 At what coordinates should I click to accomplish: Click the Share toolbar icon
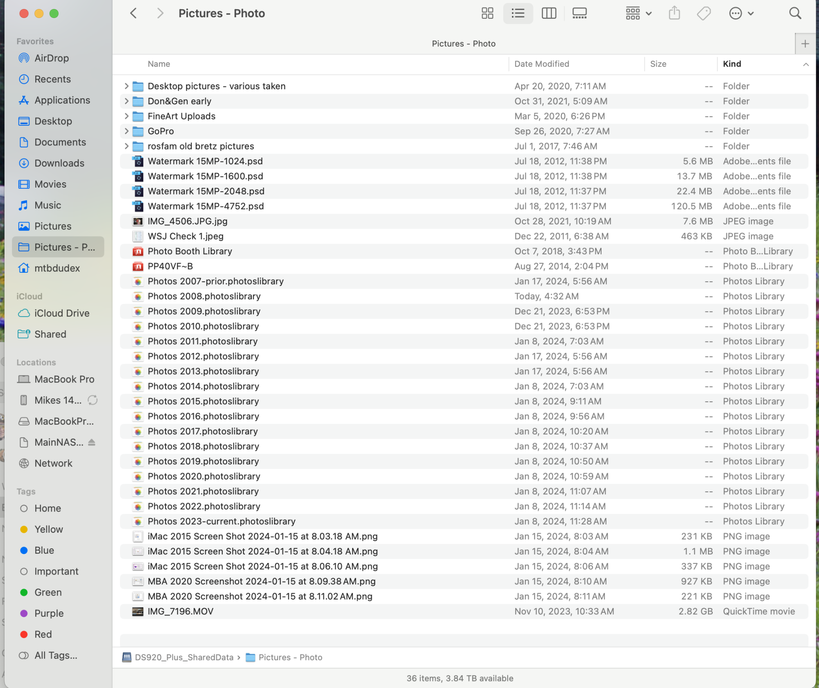click(674, 14)
